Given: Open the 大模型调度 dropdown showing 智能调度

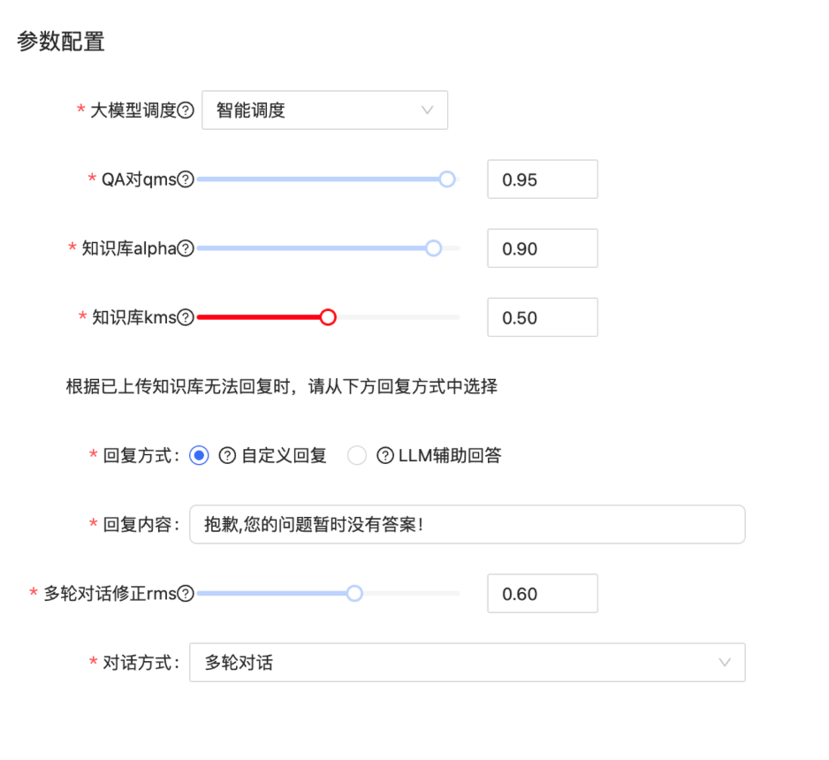Looking at the screenshot, I should tap(323, 110).
